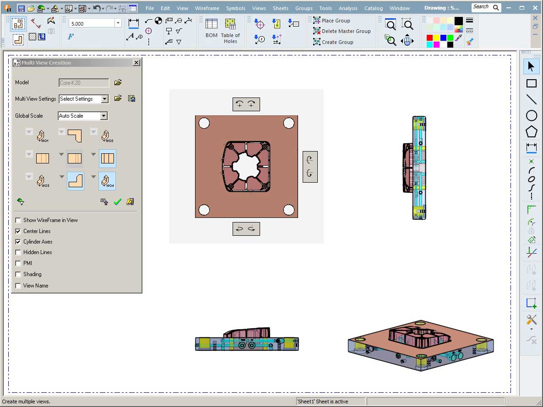This screenshot has height=407, width=543.
Task: Open the Table of Holes tool
Action: (x=230, y=24)
